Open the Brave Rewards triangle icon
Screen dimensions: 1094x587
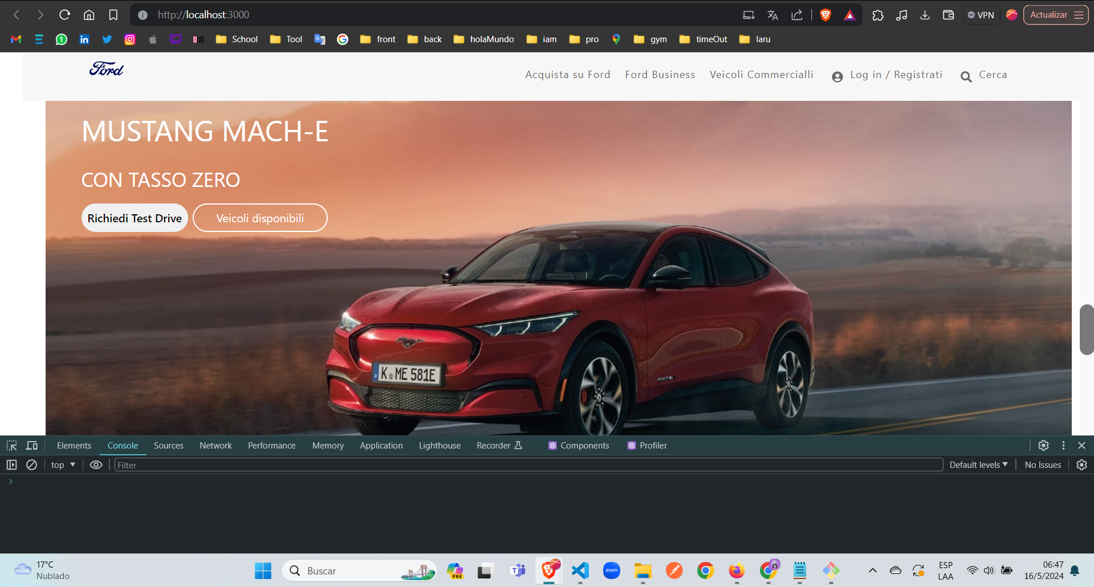click(849, 15)
